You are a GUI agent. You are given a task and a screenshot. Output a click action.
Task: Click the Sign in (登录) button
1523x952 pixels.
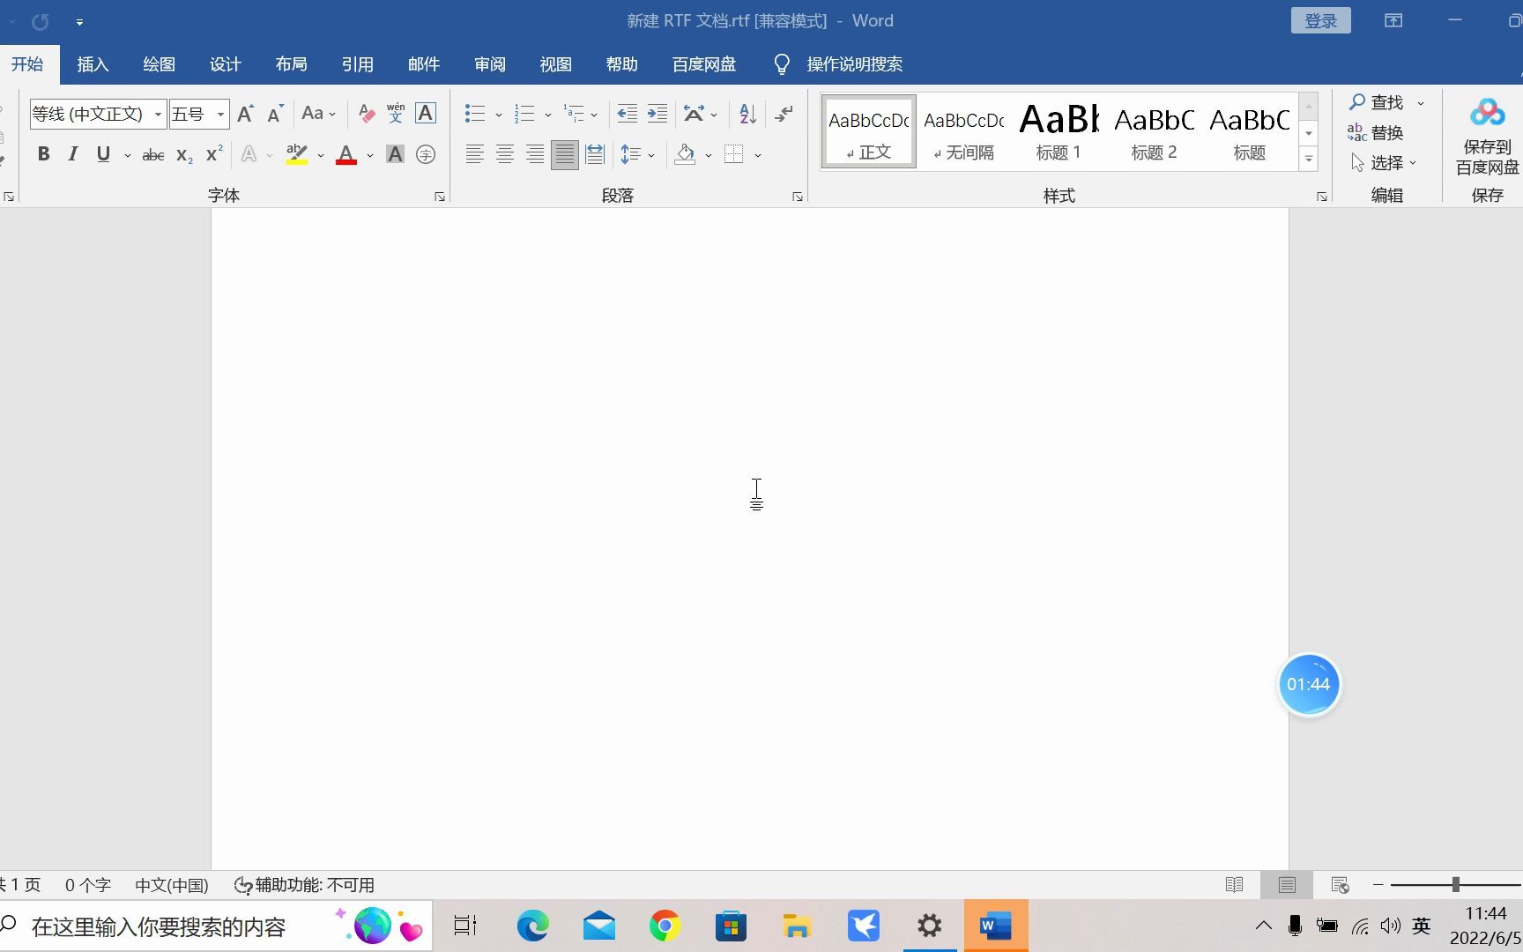point(1320,21)
